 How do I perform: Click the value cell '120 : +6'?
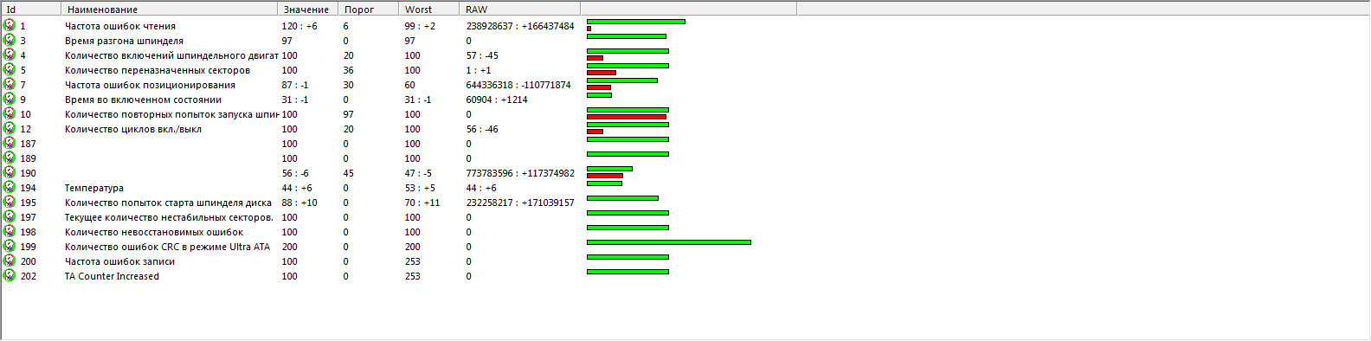pos(299,26)
